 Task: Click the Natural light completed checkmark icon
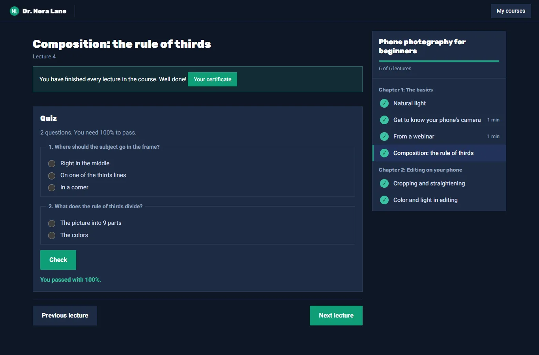pos(384,103)
